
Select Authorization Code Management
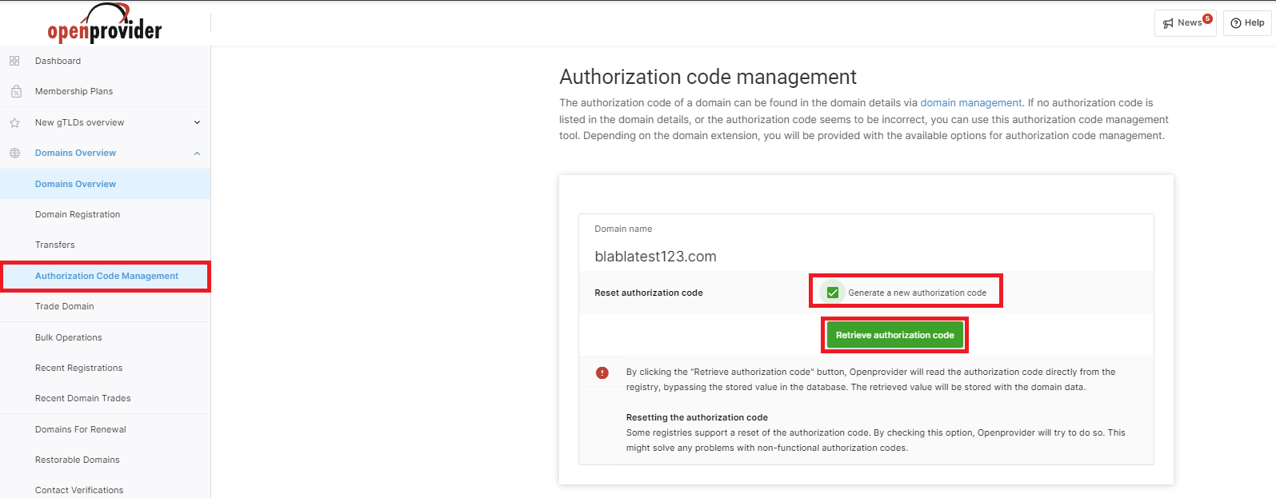coord(105,276)
